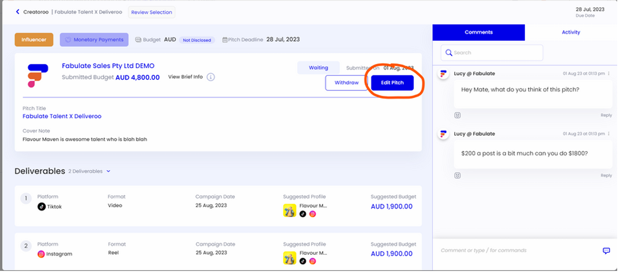Go back using the chevron beside Creatoroo
Screen dimensions: 619x272
[x=17, y=12]
